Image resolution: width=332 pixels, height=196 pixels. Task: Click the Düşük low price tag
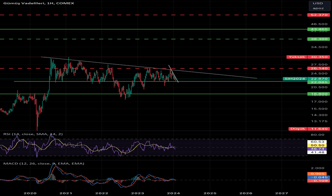point(298,129)
